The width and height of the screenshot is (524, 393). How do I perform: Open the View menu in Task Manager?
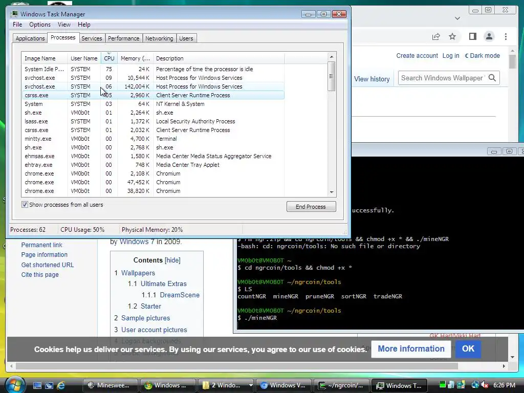tap(64, 25)
